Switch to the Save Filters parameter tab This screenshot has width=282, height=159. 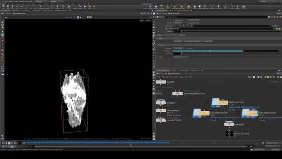coord(174,35)
